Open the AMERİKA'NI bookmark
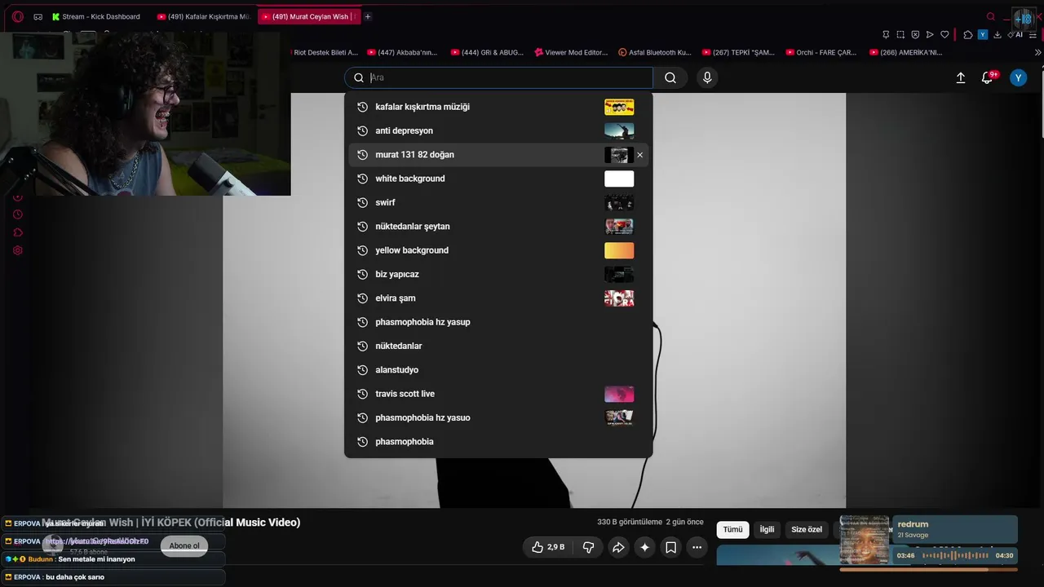This screenshot has width=1044, height=587. [905, 52]
